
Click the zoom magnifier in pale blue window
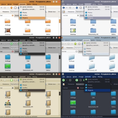pyautogui.click(x=111, y=48)
